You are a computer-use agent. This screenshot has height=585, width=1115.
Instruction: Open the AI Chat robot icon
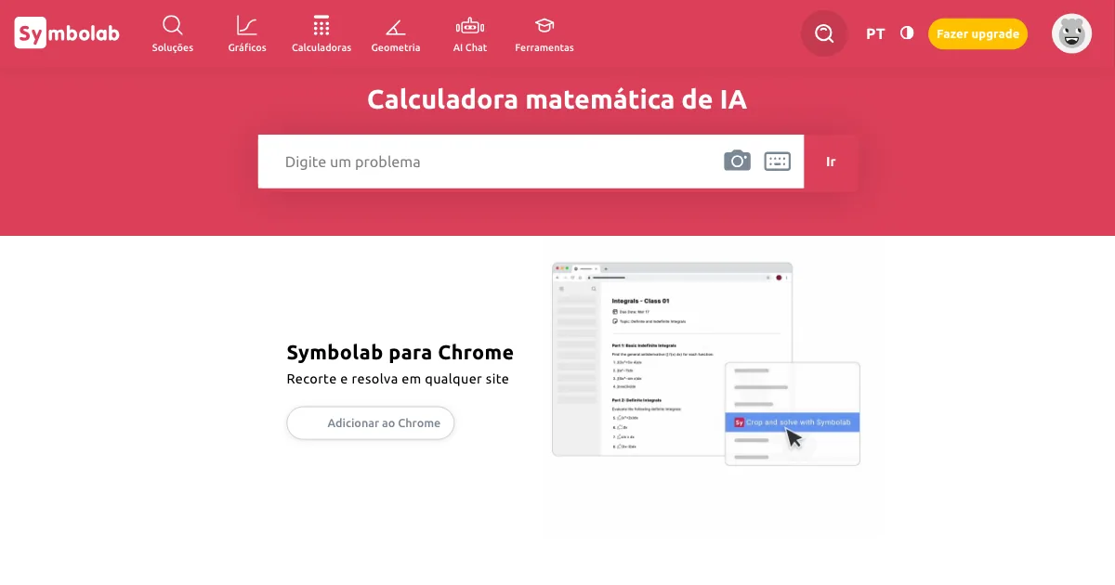(x=470, y=26)
